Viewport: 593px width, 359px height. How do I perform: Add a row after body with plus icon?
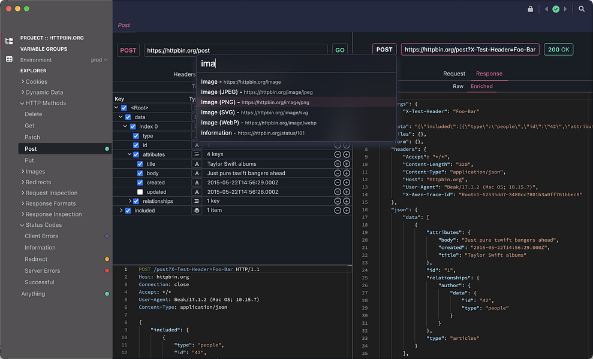[347, 174]
